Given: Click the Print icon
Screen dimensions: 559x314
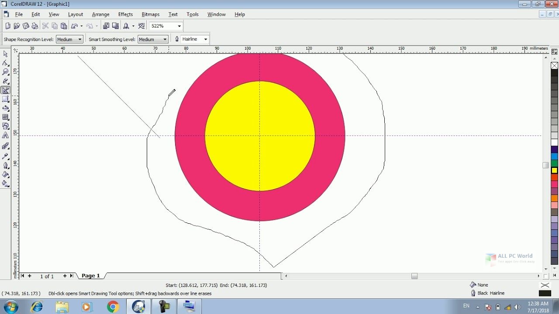Looking at the screenshot, I should 35,26.
